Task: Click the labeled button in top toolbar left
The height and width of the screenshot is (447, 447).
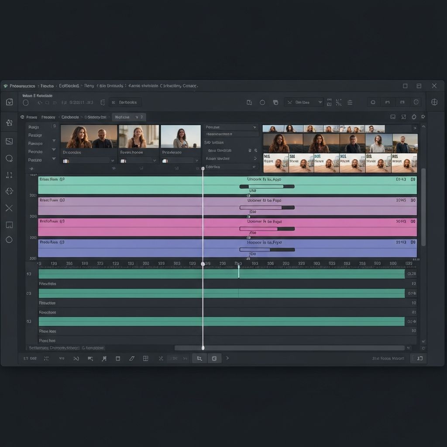Action: (125, 103)
